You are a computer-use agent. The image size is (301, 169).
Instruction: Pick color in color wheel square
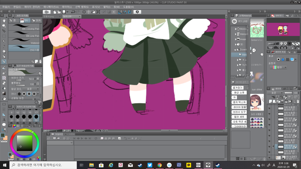[x=24, y=143]
